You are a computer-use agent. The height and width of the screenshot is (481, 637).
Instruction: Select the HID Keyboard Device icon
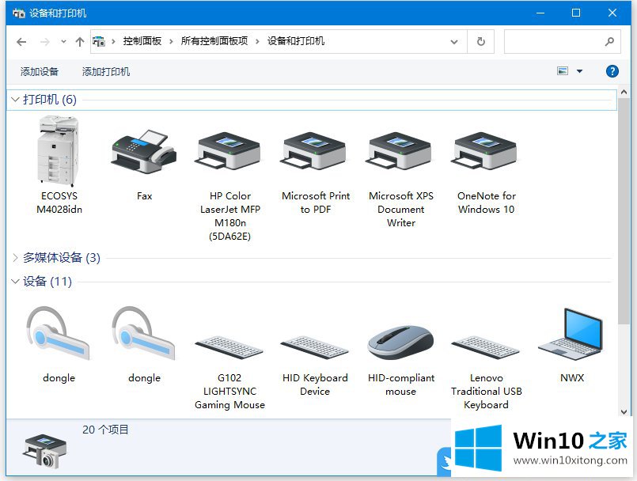(x=315, y=347)
